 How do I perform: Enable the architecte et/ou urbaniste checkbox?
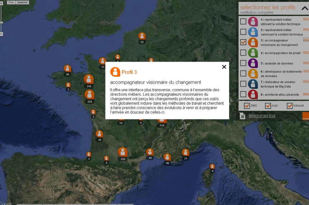click(x=243, y=94)
